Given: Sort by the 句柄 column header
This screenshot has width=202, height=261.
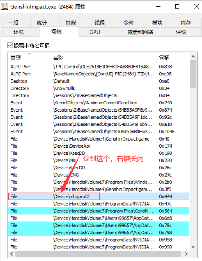Looking at the screenshot, I should click(x=173, y=58).
